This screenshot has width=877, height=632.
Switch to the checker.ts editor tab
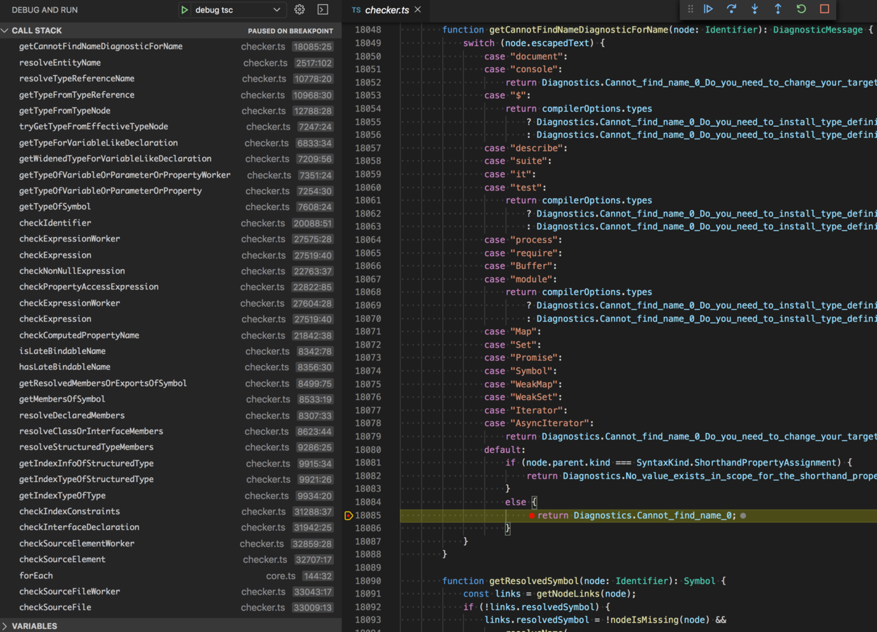click(x=386, y=10)
